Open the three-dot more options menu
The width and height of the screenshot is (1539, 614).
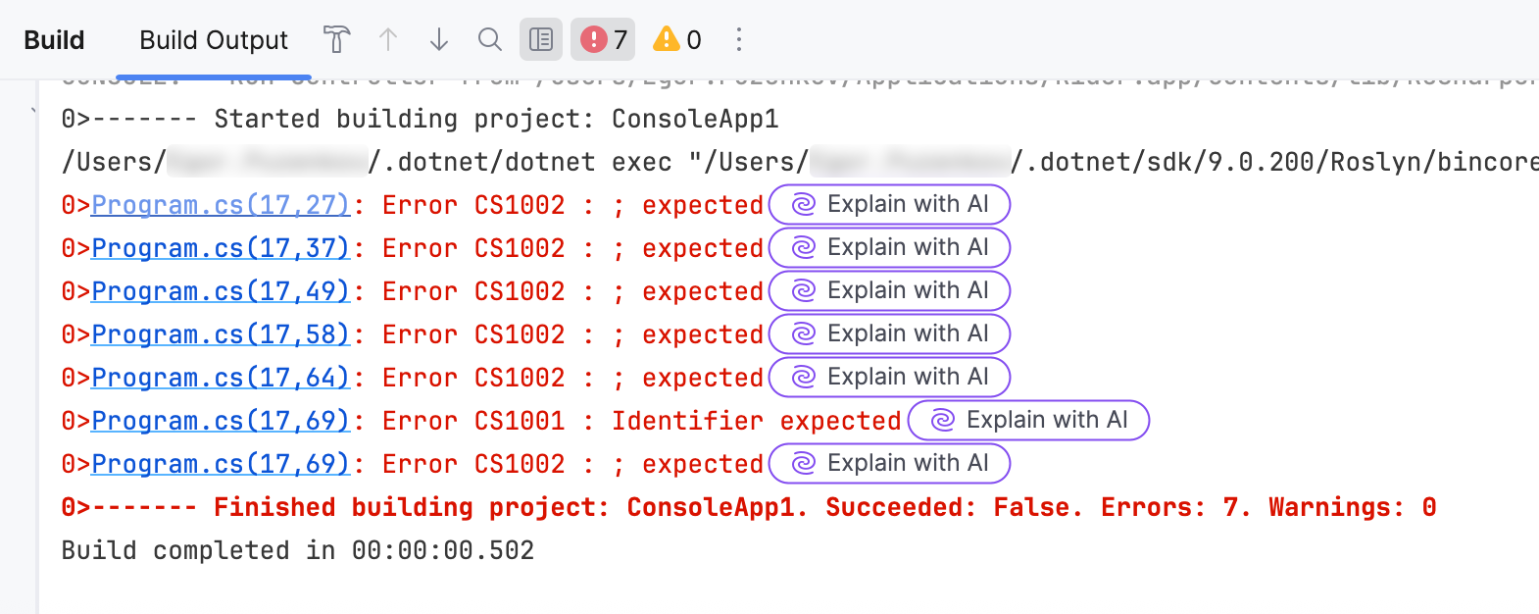click(739, 40)
